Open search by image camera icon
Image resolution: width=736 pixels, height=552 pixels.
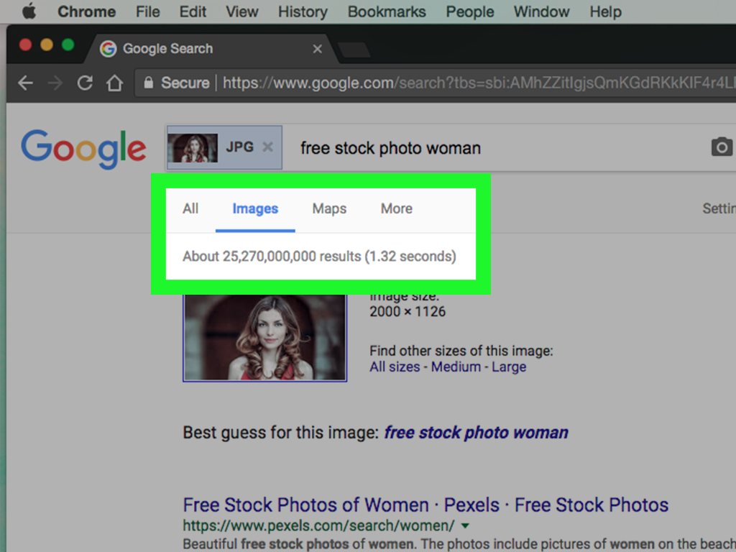pos(721,147)
